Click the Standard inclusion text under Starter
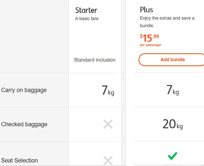 tap(94, 60)
